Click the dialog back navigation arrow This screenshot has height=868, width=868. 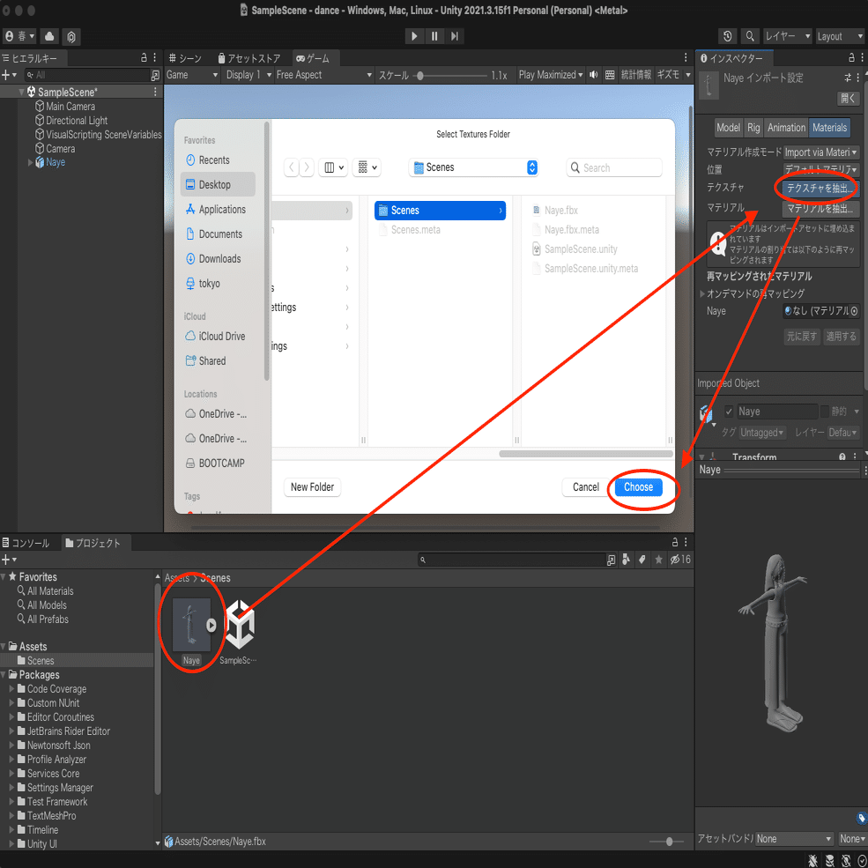click(291, 167)
